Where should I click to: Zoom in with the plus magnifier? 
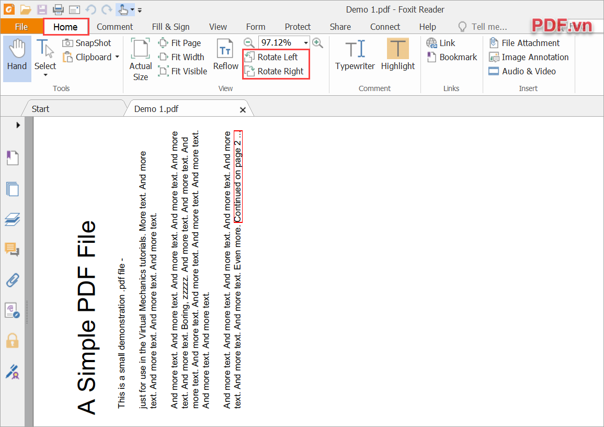317,42
